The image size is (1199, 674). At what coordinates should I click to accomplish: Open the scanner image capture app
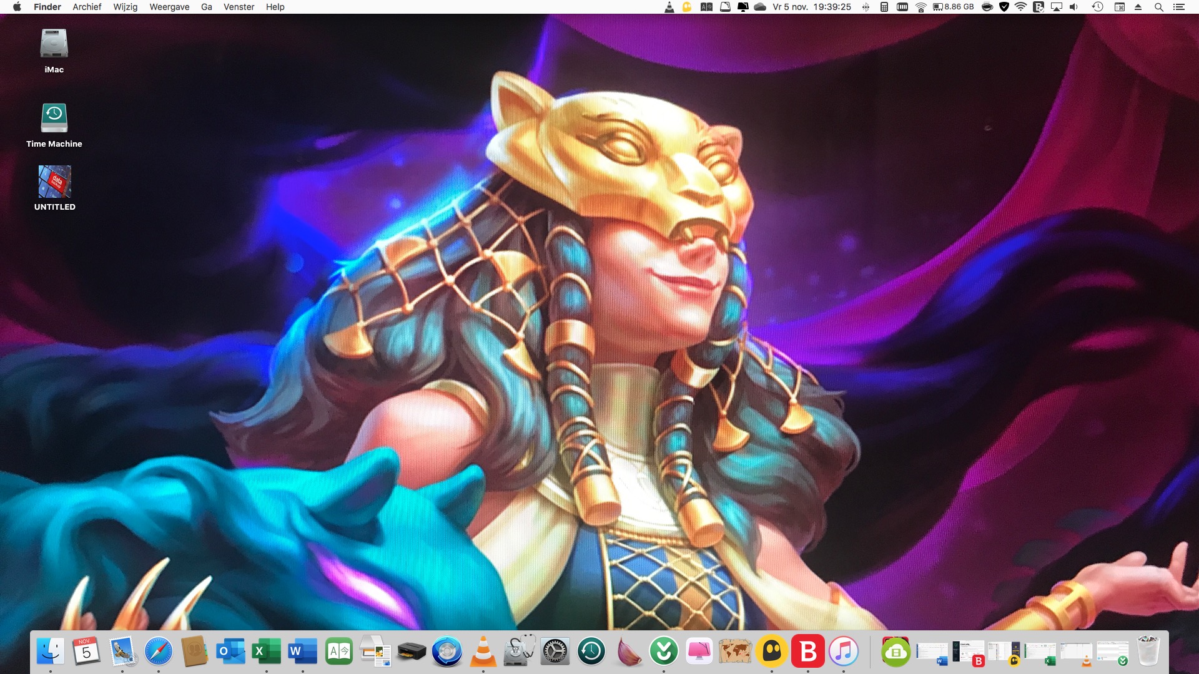375,652
